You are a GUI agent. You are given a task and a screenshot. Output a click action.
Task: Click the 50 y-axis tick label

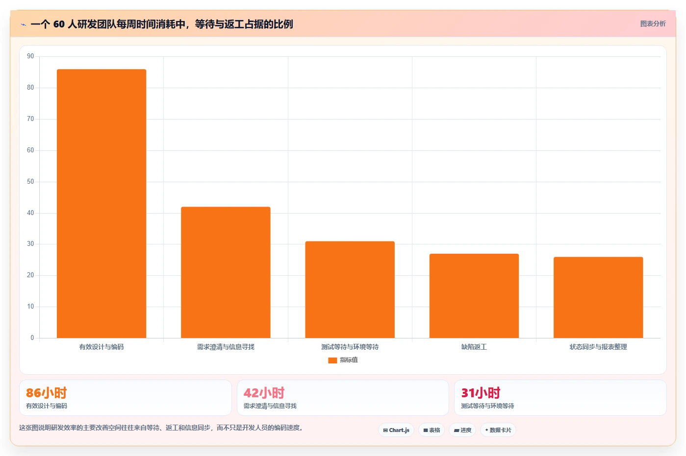30,182
